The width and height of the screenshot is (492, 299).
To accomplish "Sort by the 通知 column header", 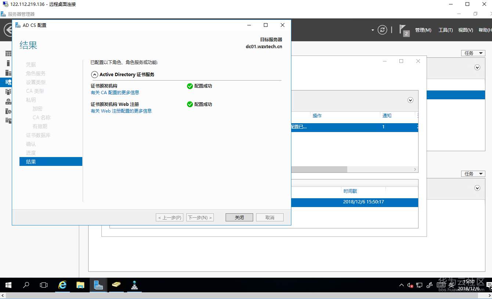I will 387,115.
